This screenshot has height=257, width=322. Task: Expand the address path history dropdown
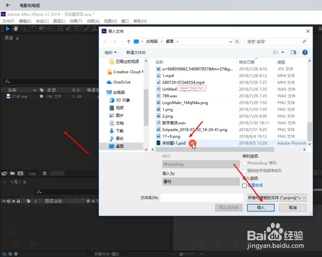point(231,42)
